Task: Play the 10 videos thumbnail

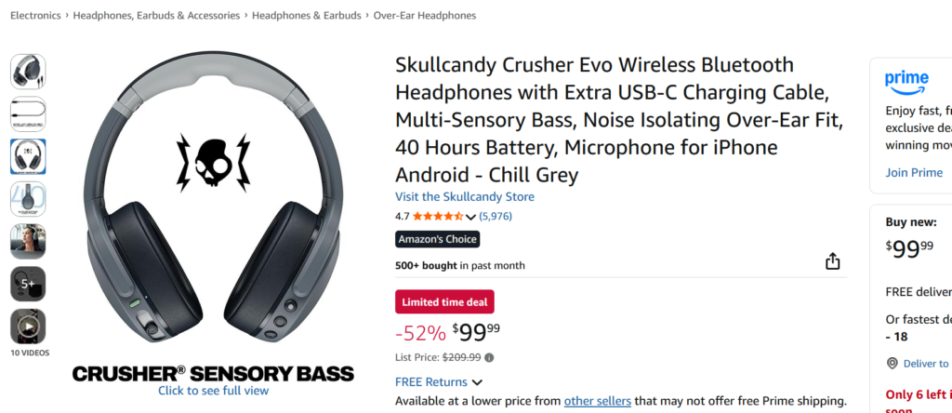Action: [28, 326]
